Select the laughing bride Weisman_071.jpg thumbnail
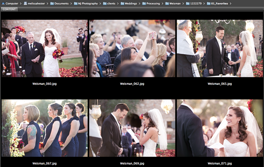 point(220,128)
